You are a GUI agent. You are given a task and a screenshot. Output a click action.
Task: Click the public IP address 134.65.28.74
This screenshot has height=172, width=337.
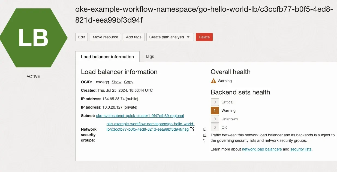tap(113, 99)
